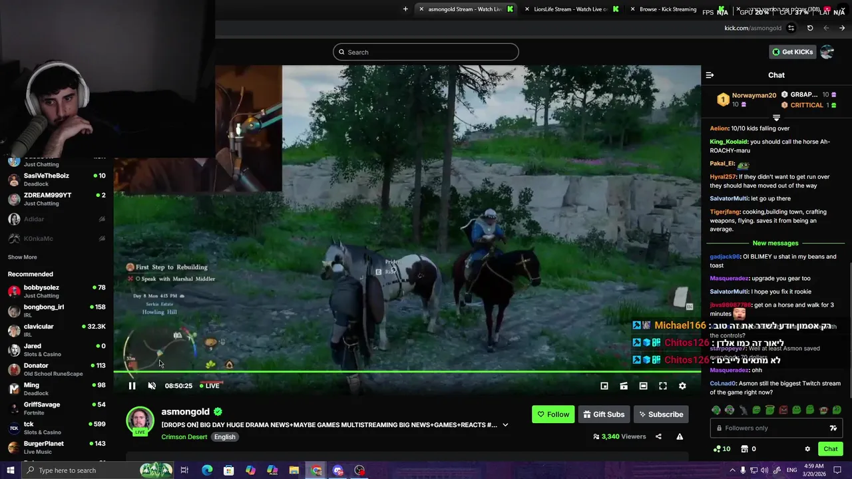Viewport: 852px width, 479px height.
Task: Expand the stream title chevron
Action: click(x=505, y=425)
